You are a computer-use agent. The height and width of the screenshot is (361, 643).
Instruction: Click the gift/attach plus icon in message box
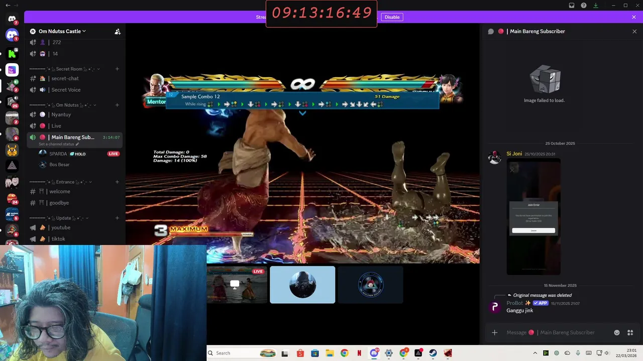[x=495, y=332]
